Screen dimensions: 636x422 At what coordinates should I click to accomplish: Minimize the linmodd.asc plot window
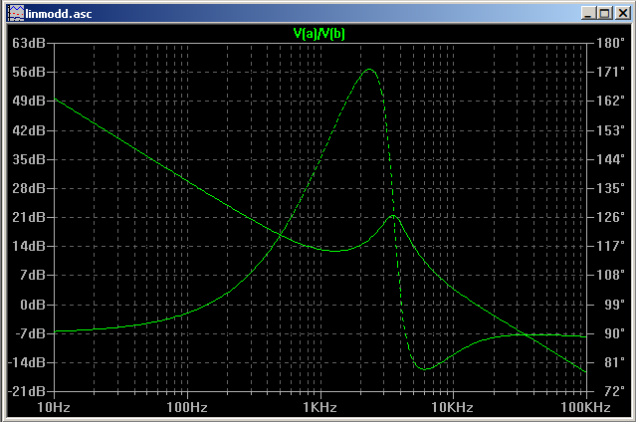(x=588, y=13)
